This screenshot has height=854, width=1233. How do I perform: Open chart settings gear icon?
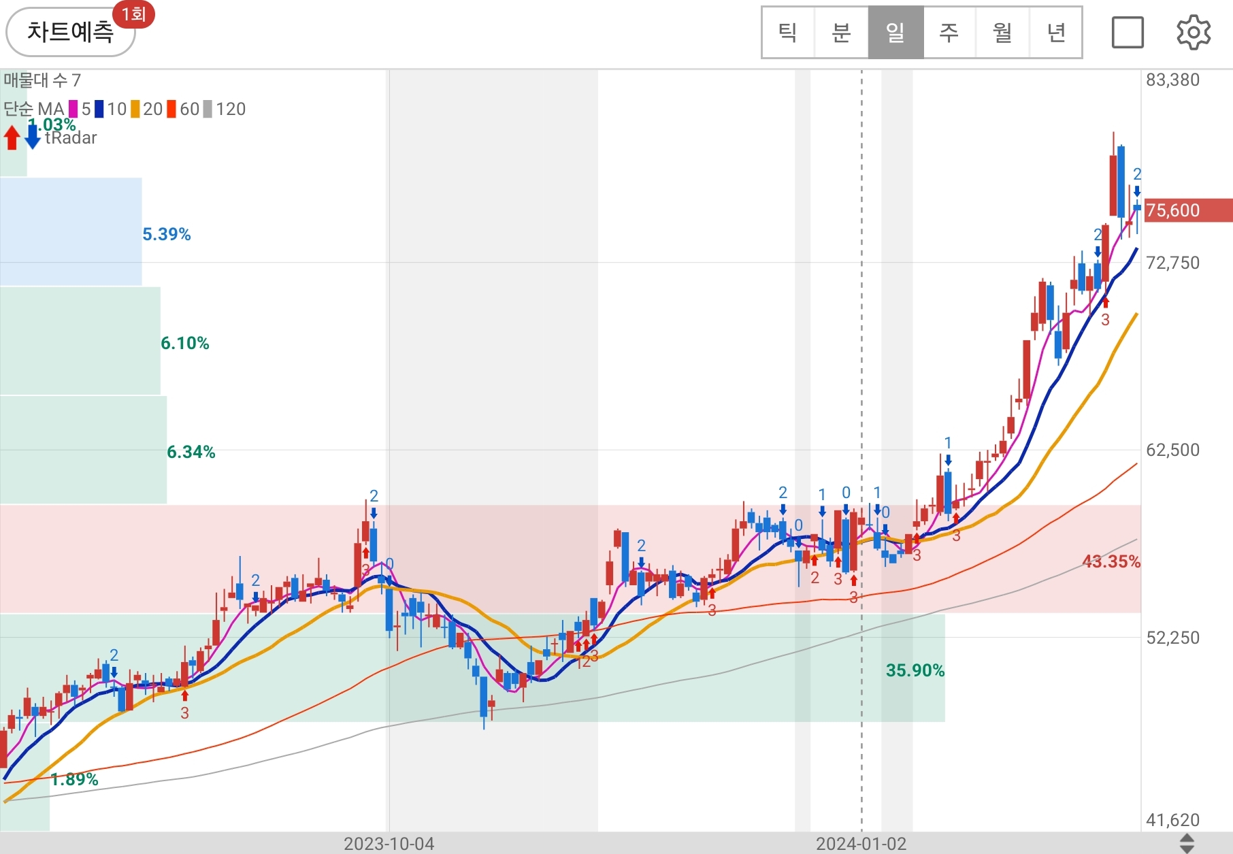click(1194, 32)
